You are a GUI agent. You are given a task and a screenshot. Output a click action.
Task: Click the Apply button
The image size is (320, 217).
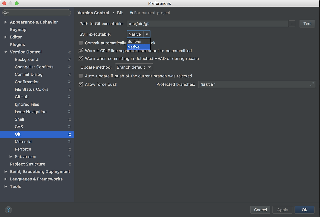(283, 210)
